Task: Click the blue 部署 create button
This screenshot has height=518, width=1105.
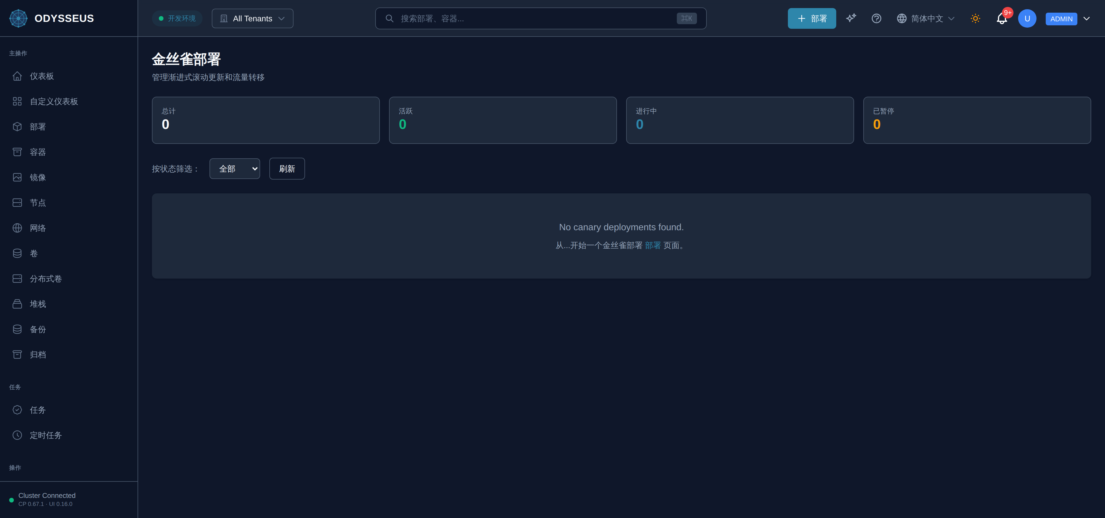Action: point(811,18)
